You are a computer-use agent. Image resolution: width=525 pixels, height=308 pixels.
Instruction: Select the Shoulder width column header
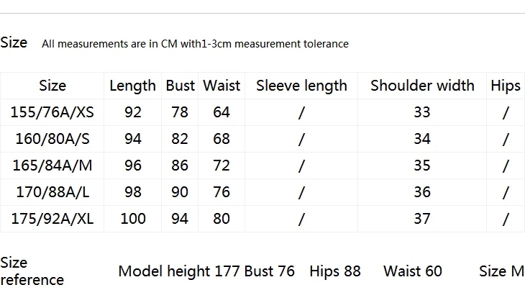pyautogui.click(x=422, y=86)
